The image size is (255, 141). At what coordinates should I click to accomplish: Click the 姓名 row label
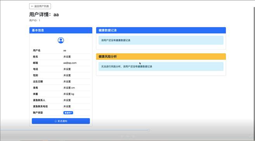(x=35, y=57)
